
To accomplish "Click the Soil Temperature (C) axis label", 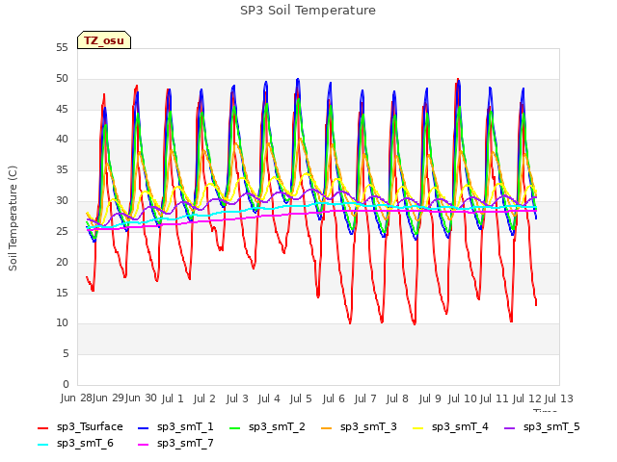I will pyautogui.click(x=13, y=218).
